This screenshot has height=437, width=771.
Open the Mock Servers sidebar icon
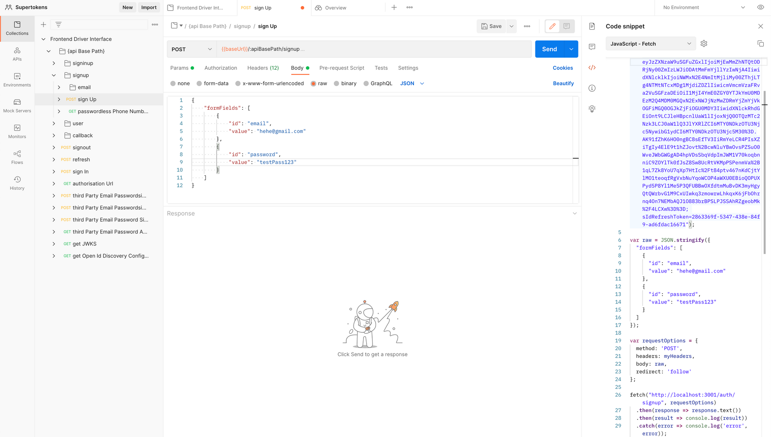click(17, 105)
